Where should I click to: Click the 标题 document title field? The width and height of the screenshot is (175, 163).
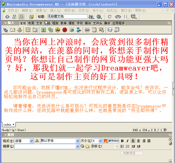click(x=68, y=17)
